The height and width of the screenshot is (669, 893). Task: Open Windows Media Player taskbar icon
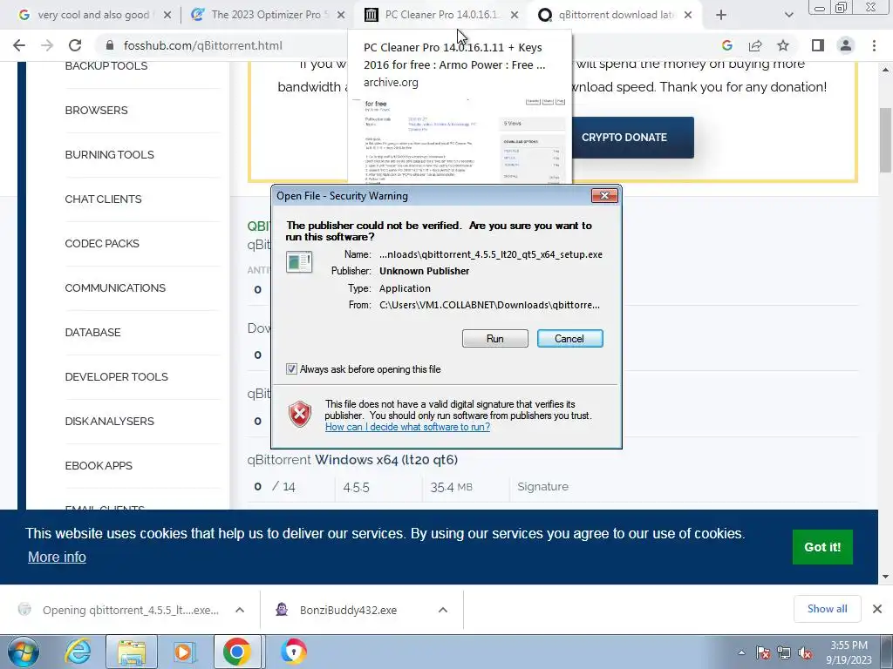[x=183, y=652]
